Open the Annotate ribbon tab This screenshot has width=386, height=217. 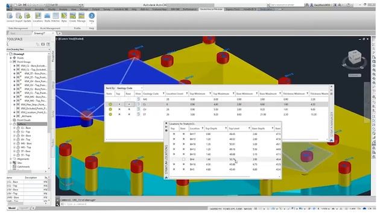coord(39,9)
